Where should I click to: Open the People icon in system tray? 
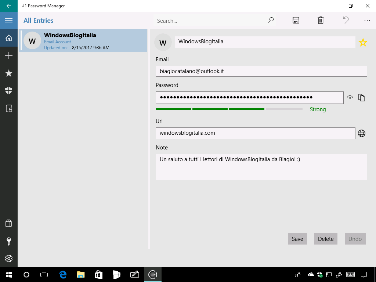tap(298, 275)
